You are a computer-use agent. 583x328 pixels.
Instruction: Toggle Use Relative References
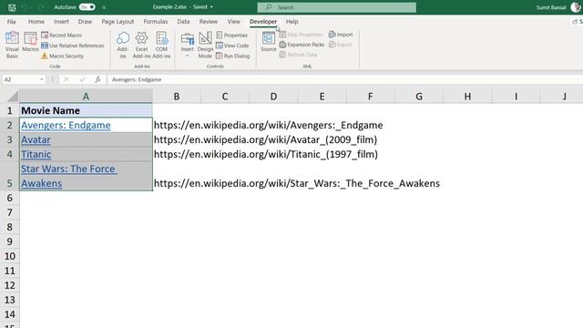pos(73,46)
